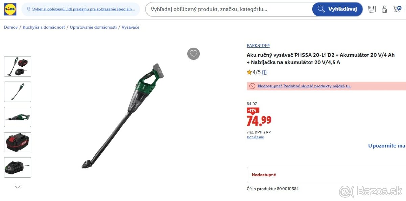
Task: Click the star rating icon
Action: 249,72
